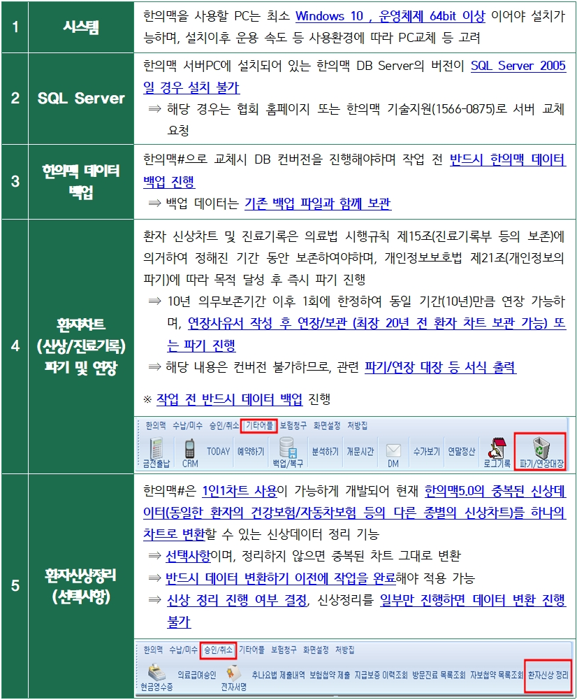Open the 전자서명 signature icon

pos(233,678)
